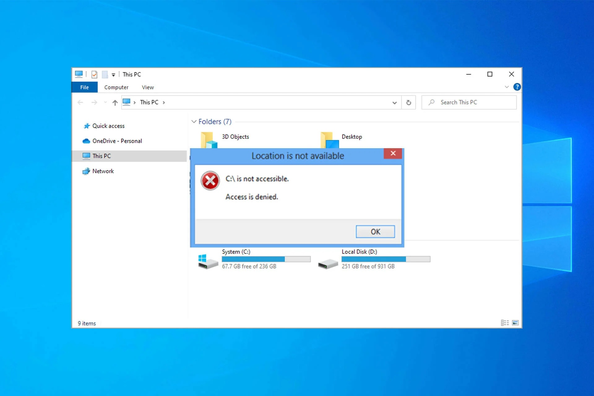Select This PC in the left sidebar
This screenshot has height=396, width=594.
pyautogui.click(x=100, y=156)
